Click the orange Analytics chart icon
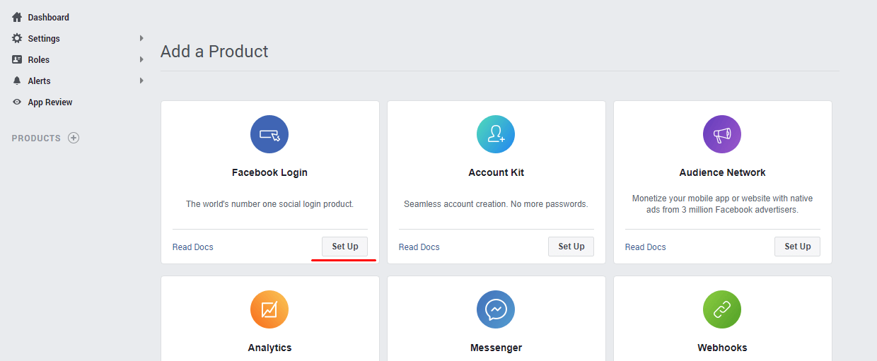 (269, 309)
